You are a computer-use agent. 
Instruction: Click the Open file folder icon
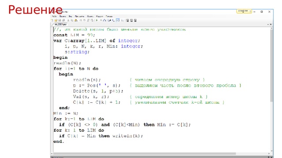[x=56, y=20]
